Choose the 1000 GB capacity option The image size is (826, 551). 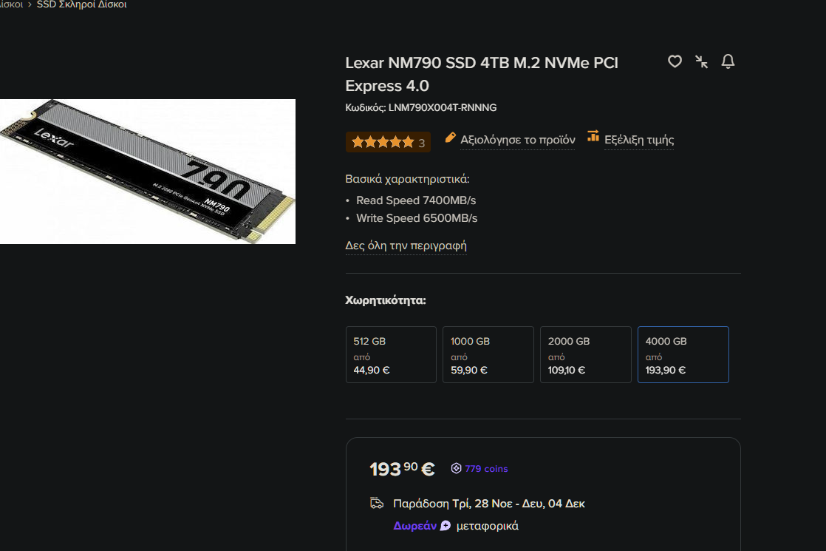[x=488, y=354]
